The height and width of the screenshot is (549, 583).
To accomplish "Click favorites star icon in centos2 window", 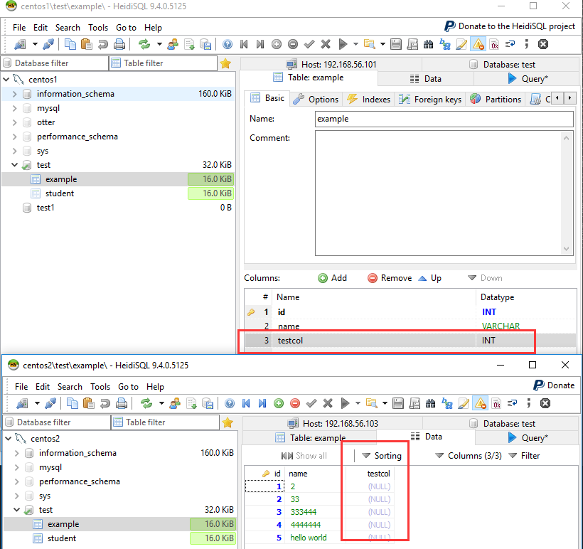I will [228, 422].
